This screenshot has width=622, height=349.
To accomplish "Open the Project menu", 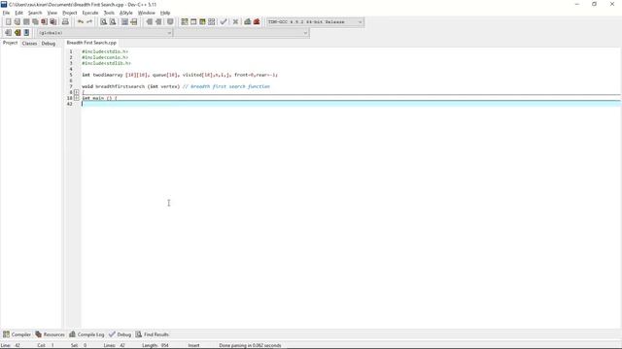I will tap(70, 13).
